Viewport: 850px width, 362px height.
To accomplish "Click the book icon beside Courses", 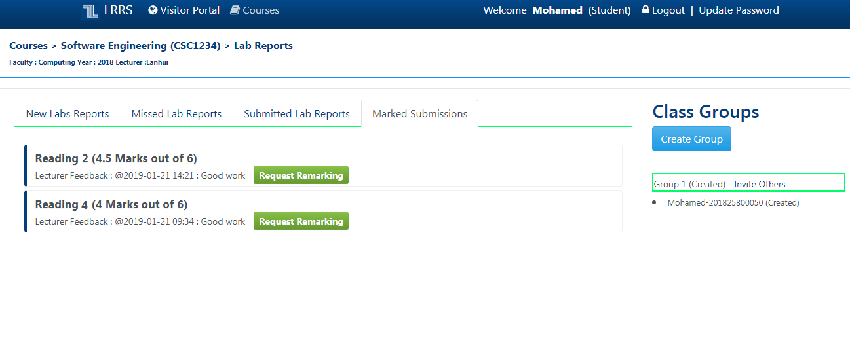I will coord(235,10).
